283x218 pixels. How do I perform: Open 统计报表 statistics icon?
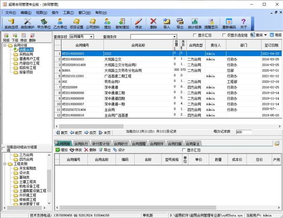click(194, 24)
